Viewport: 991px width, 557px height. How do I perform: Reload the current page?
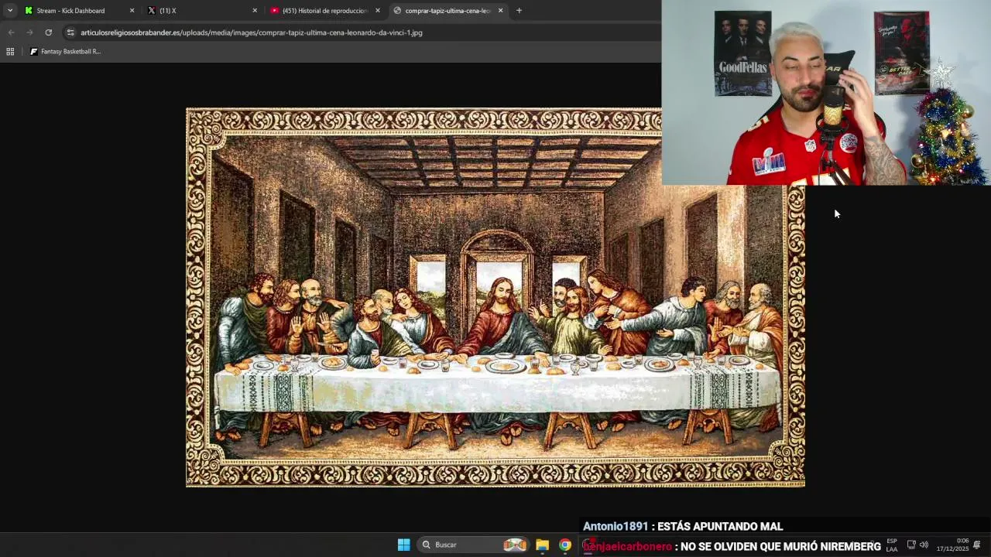(x=48, y=32)
